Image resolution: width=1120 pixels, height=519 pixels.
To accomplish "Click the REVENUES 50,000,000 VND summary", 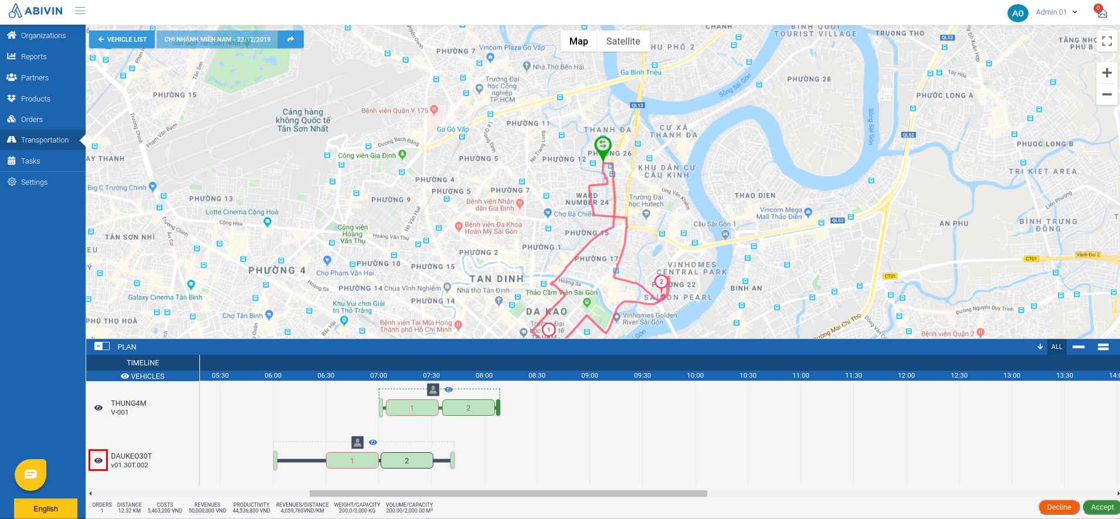I will pos(208,508).
